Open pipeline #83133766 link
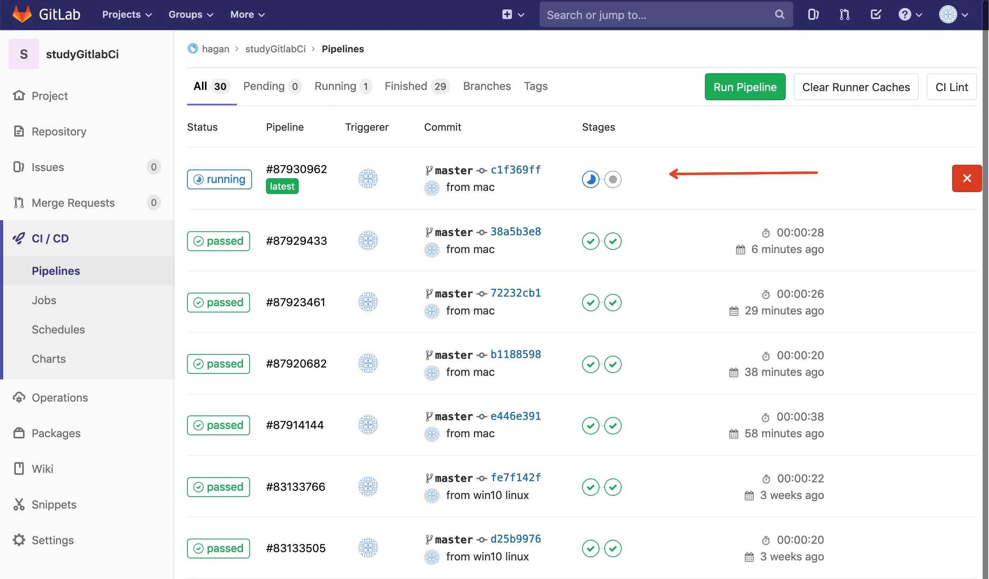Viewport: 989px width, 579px height. 296,487
